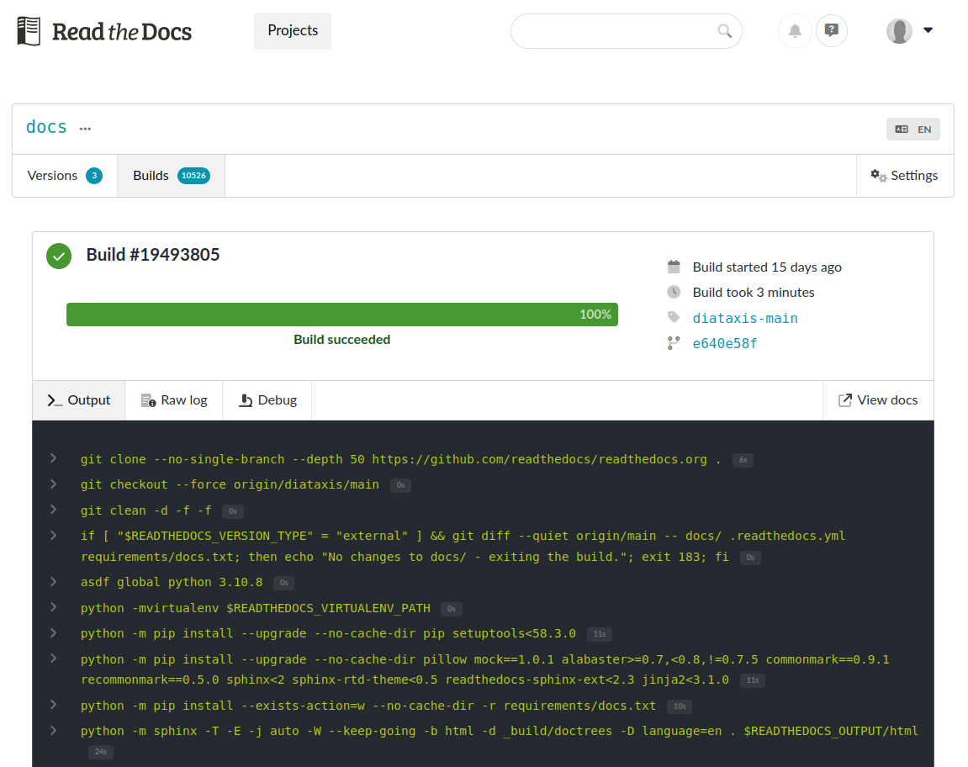The width and height of the screenshot is (968, 767).
Task: Expand the pip install requirements/docs.txt output
Action: click(x=54, y=705)
